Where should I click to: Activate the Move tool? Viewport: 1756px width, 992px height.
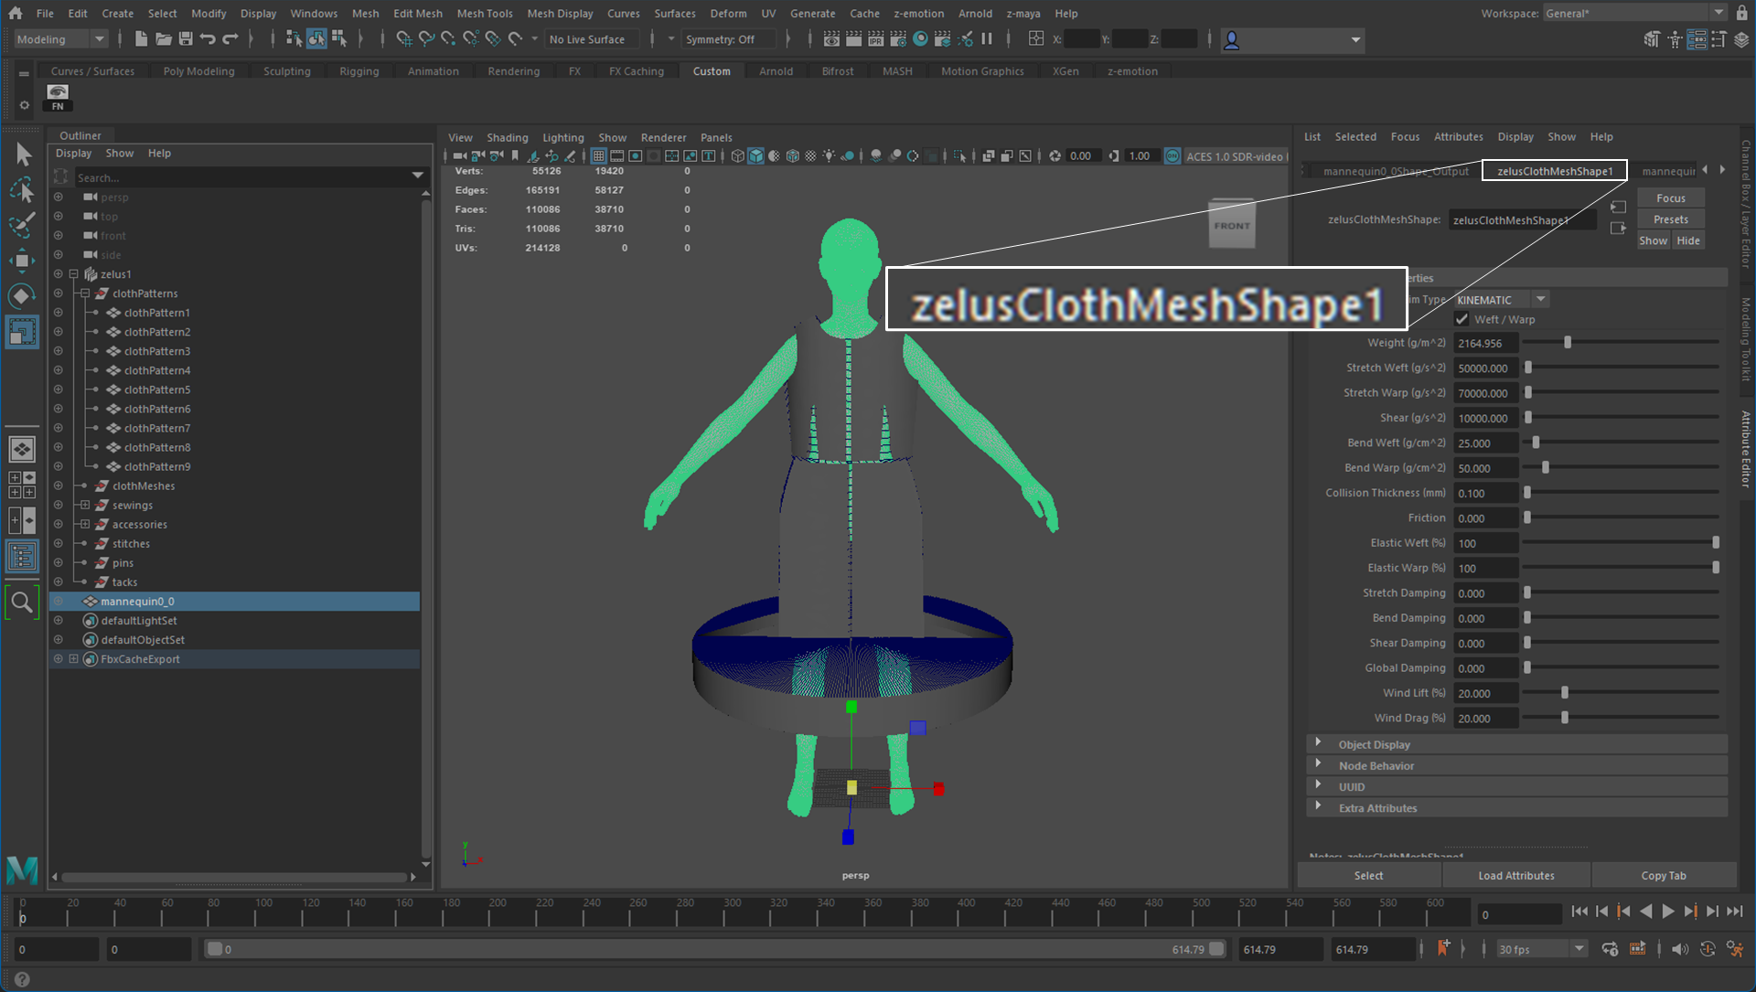point(23,261)
